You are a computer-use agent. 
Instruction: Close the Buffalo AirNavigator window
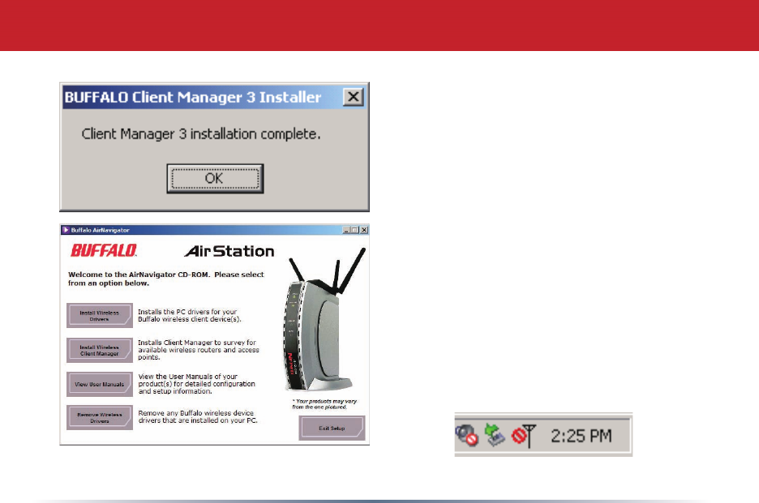pos(364,230)
